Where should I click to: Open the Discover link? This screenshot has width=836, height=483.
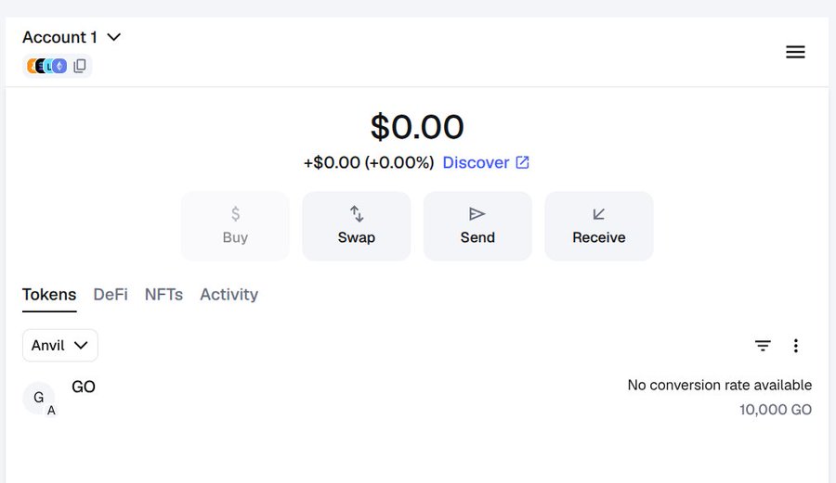point(486,162)
